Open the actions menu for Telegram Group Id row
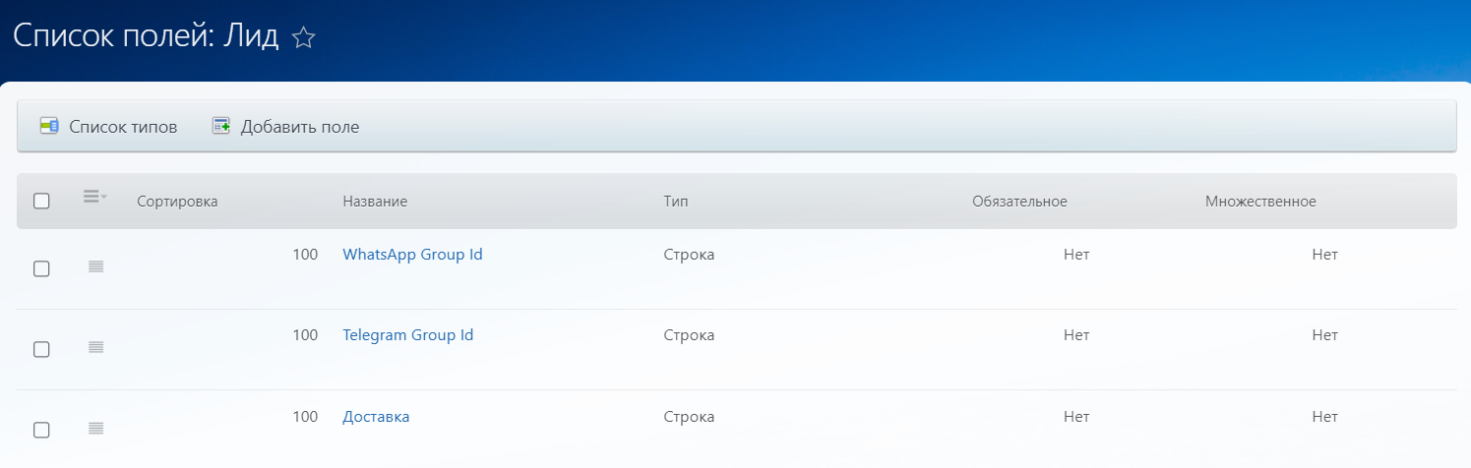 (95, 347)
